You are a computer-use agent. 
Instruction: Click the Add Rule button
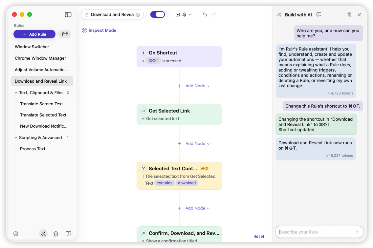click(x=34, y=34)
